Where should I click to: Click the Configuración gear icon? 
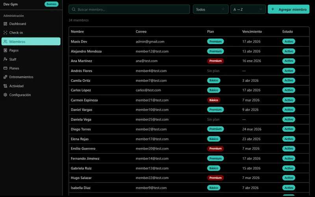coord(6,95)
